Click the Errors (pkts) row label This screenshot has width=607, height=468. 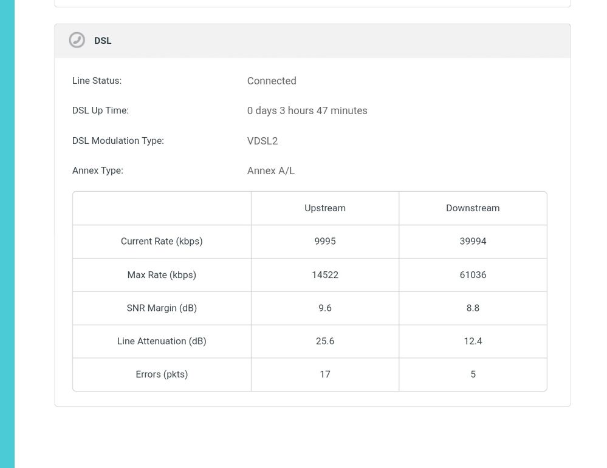click(162, 375)
